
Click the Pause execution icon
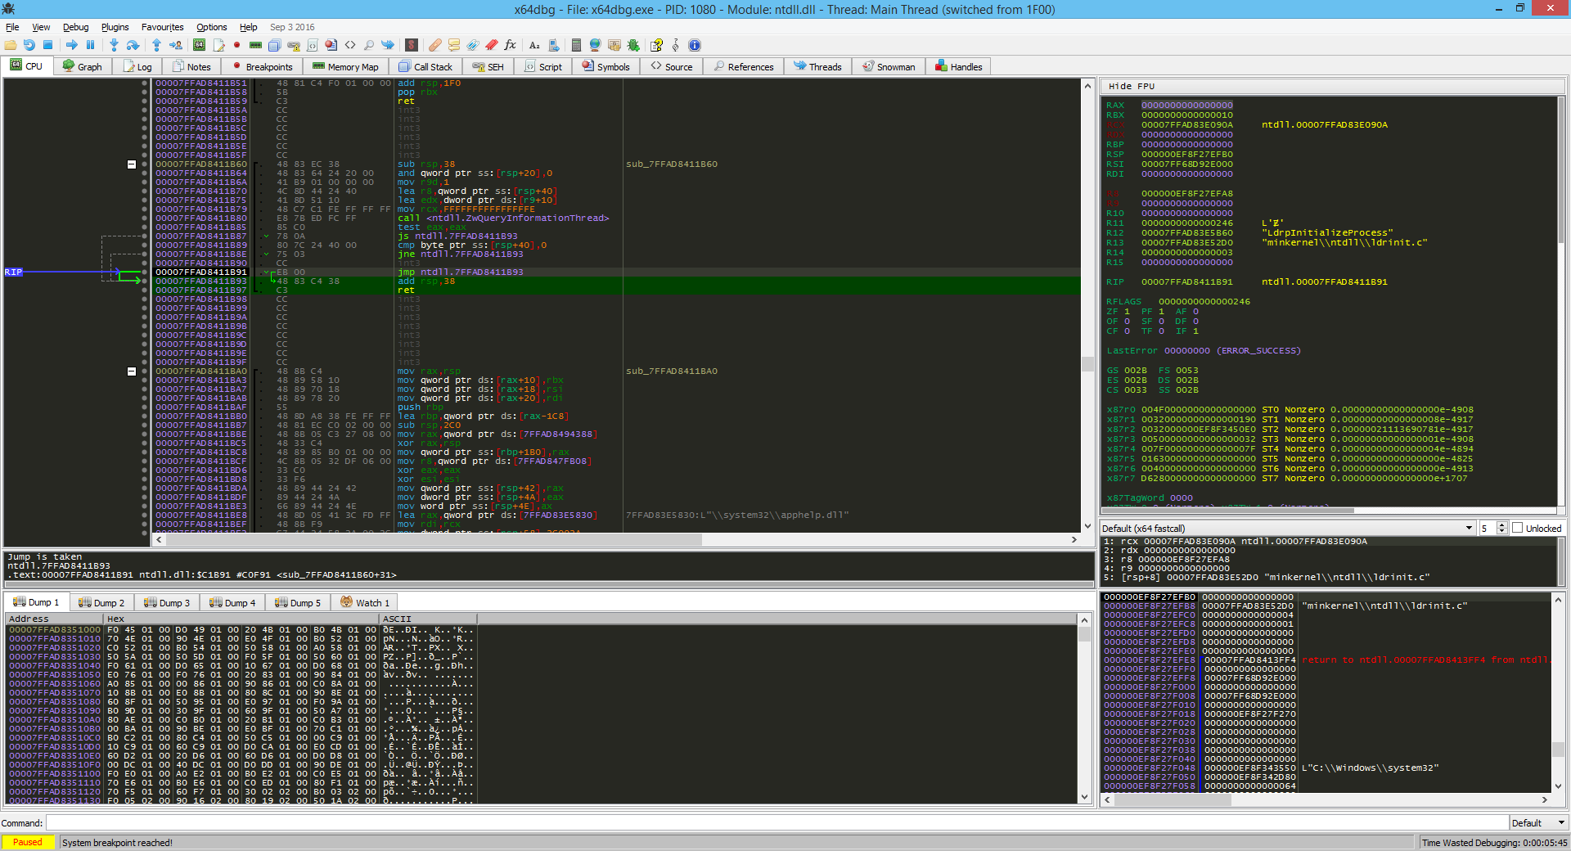tap(90, 45)
